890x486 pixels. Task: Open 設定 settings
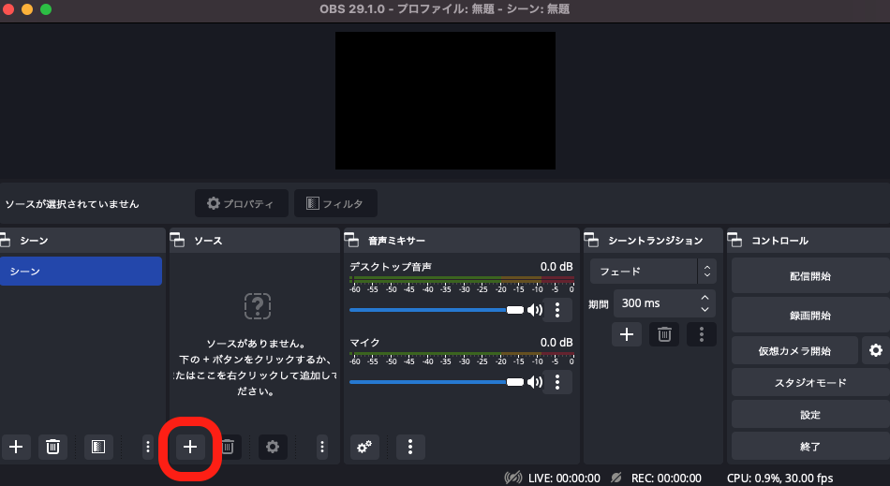click(810, 415)
